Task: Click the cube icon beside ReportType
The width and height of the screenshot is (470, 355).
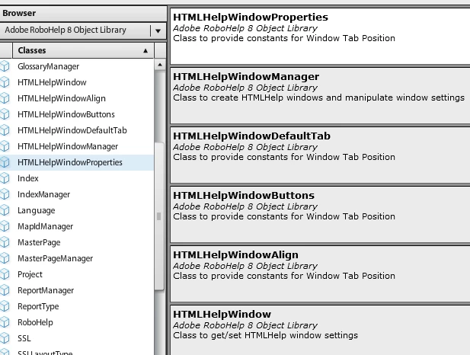Action: (x=5, y=306)
